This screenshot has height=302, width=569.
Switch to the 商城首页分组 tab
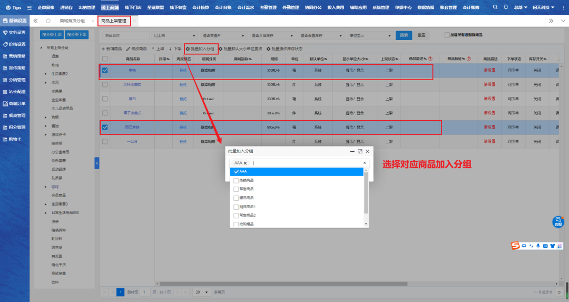[72, 21]
